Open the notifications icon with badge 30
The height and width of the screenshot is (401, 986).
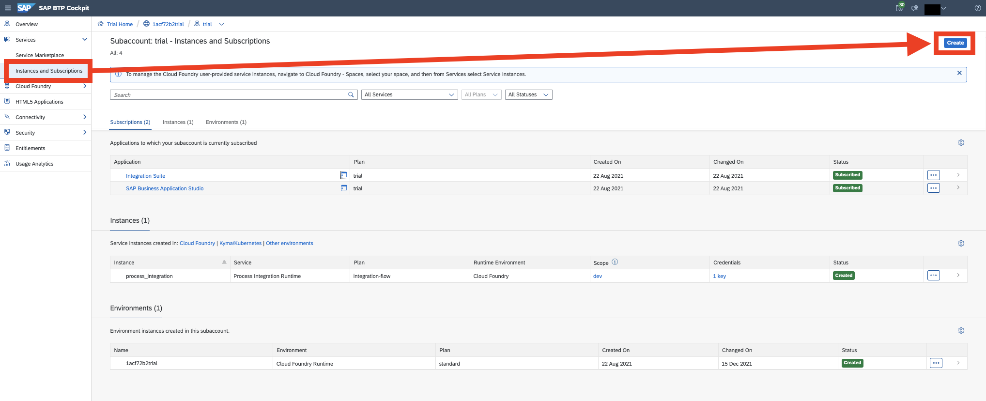[900, 7]
